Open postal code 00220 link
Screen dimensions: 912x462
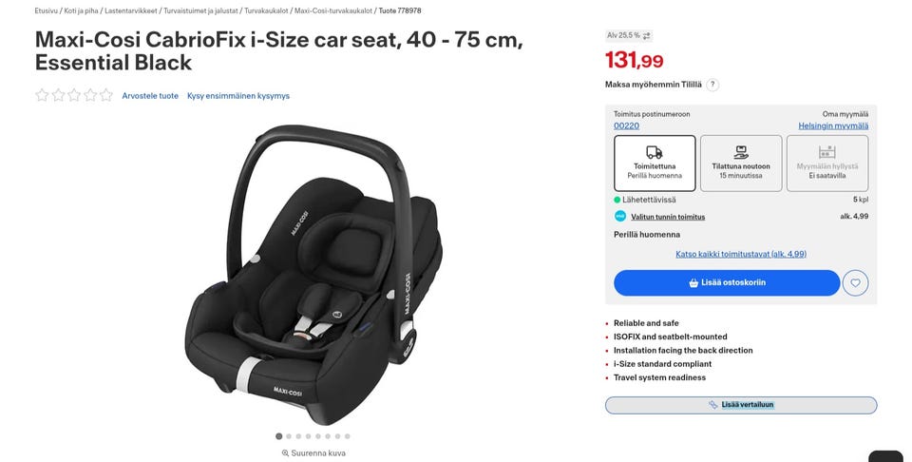pyautogui.click(x=626, y=125)
